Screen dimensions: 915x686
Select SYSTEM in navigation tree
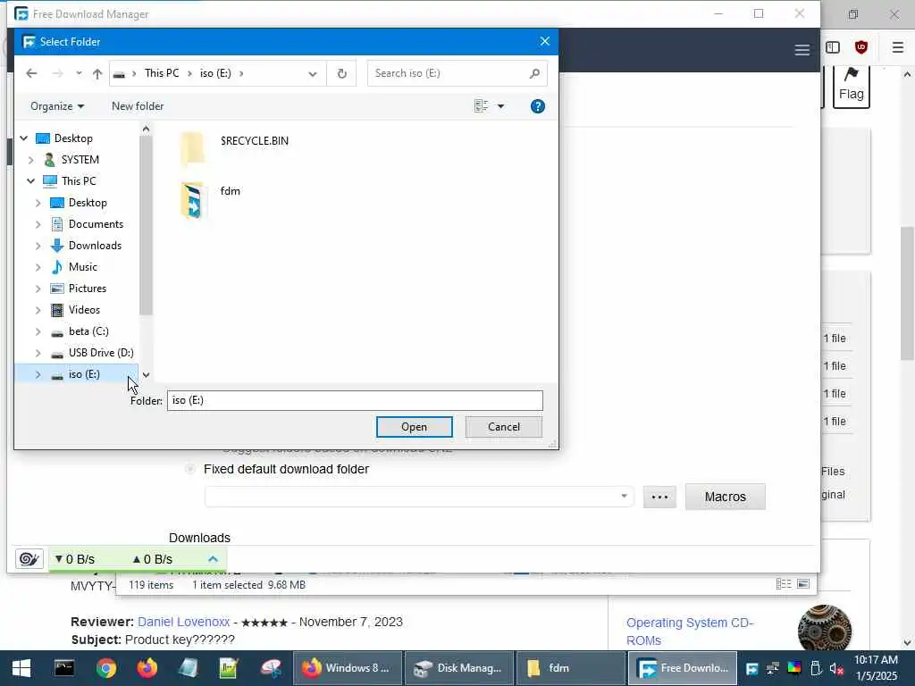click(80, 160)
